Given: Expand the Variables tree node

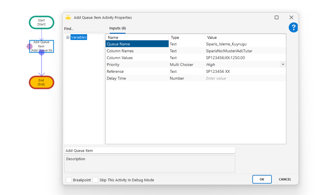Looking at the screenshot, I should (x=68, y=37).
